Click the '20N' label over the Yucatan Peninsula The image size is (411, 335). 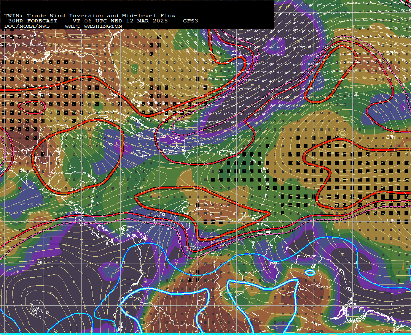pos(81,137)
